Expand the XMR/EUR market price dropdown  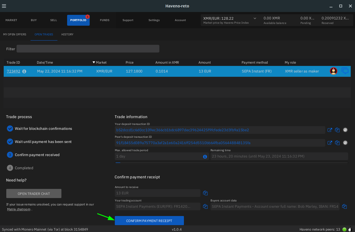(255, 18)
